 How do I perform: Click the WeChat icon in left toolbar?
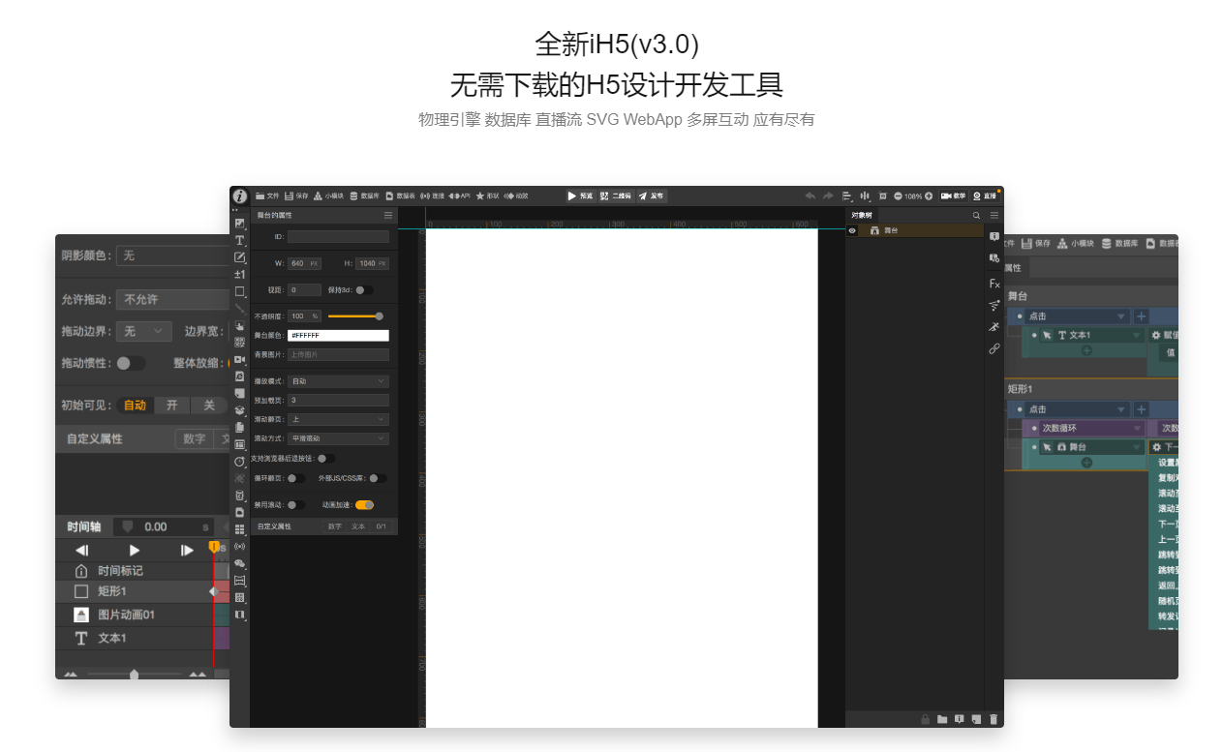point(239,563)
